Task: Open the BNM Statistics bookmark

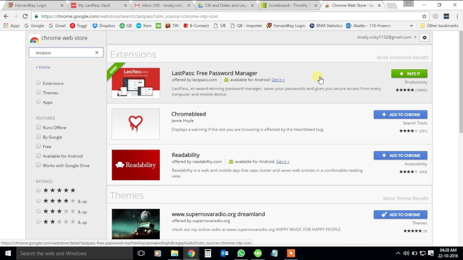Action: (326, 26)
